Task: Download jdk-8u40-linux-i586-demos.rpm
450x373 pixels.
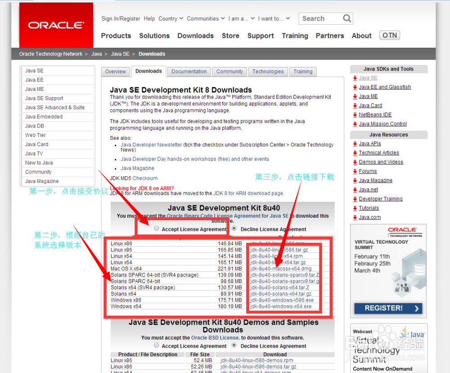Action: [x=257, y=360]
